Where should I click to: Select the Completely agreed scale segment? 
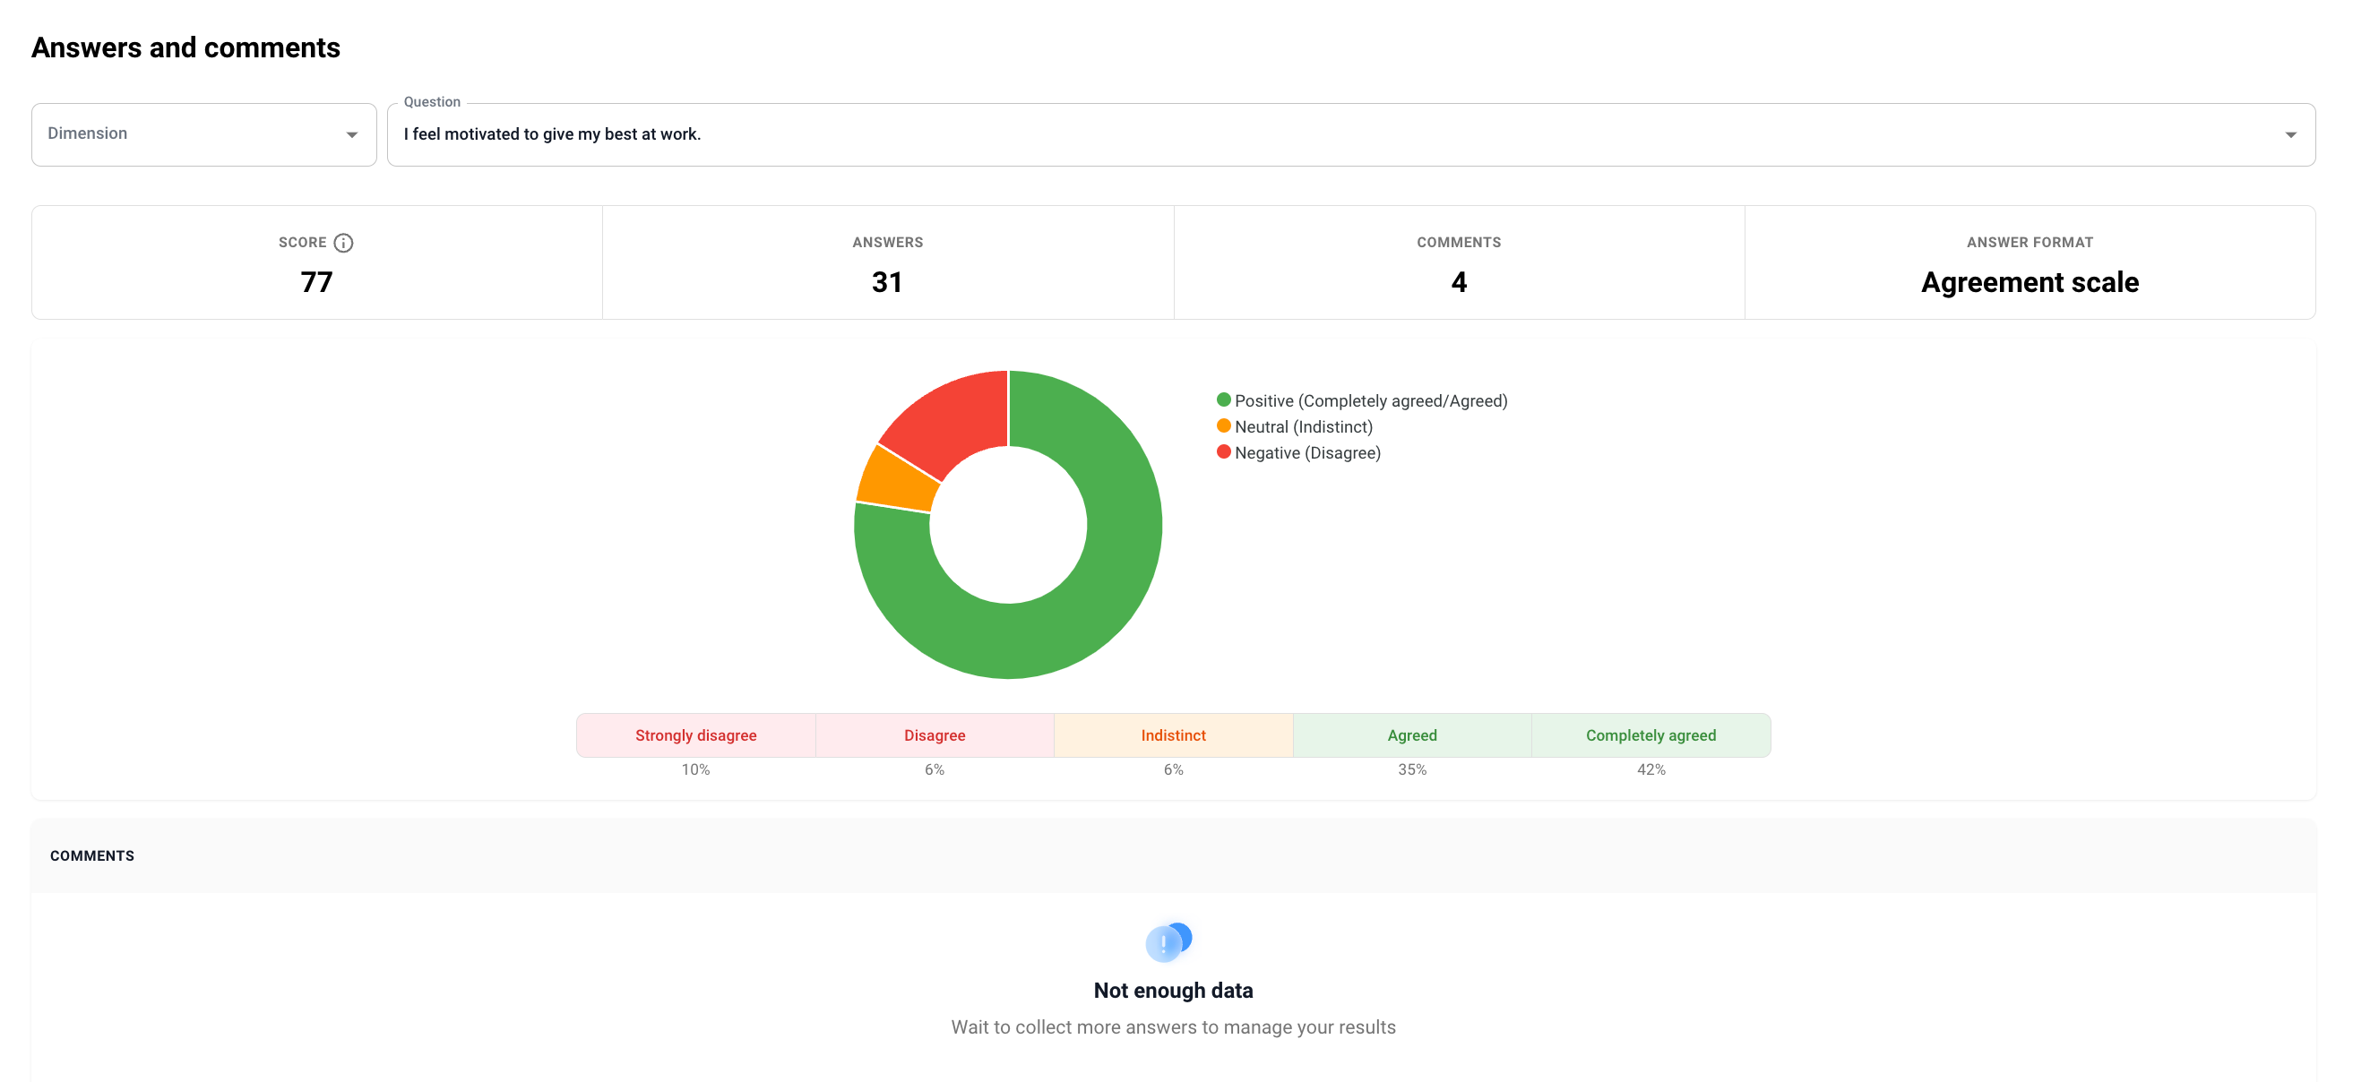[x=1650, y=735]
